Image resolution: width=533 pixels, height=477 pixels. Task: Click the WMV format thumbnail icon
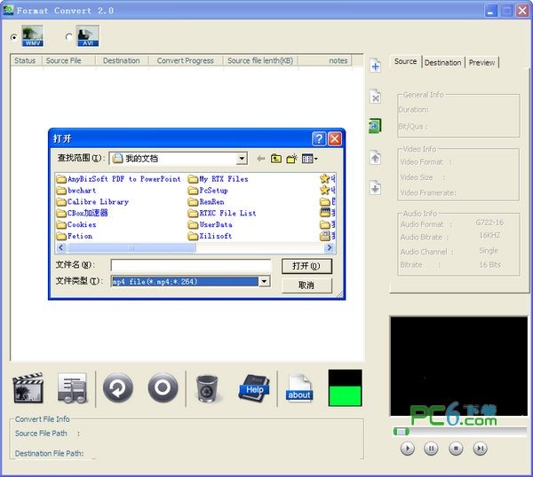(33, 36)
